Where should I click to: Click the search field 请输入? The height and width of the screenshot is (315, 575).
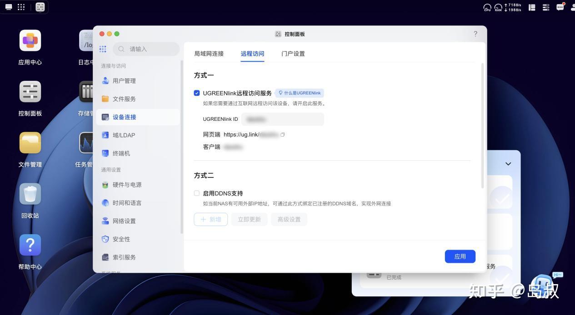tap(146, 49)
